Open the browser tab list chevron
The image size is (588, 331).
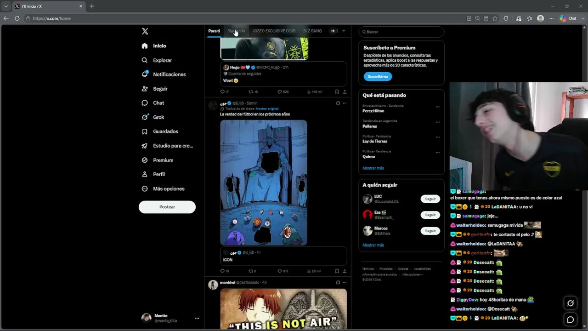click(x=6, y=6)
